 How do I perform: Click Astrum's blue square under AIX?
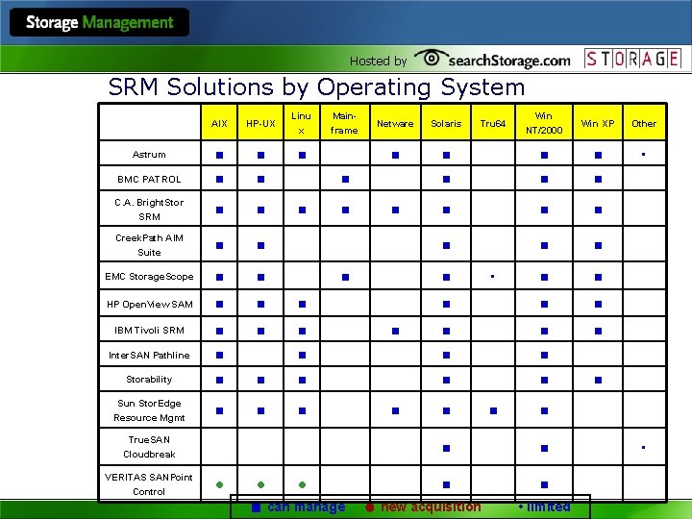[x=219, y=155]
